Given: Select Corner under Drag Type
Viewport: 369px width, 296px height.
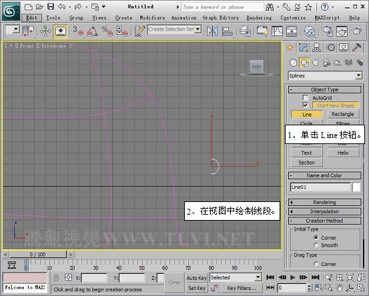Looking at the screenshot, I should point(316,264).
